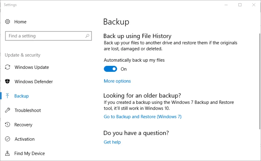Select Windows Update in the sidebar

tap(32, 67)
